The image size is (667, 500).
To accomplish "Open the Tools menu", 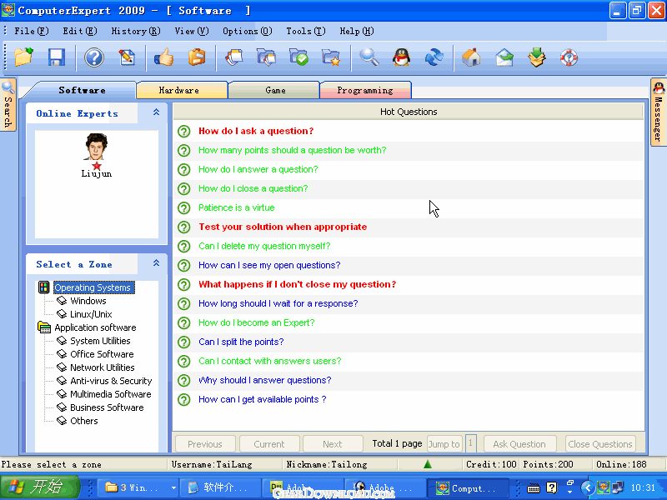I will 305,31.
